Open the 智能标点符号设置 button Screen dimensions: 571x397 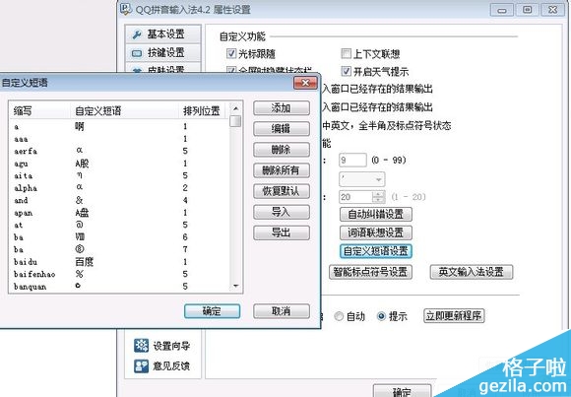click(x=370, y=272)
